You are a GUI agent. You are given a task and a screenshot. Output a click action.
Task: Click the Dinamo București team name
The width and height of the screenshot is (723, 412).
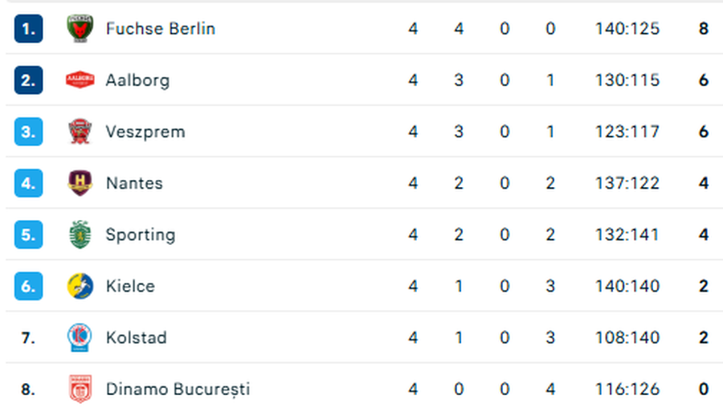[x=178, y=390]
